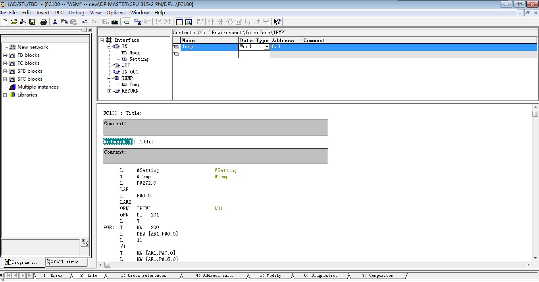Click the Undo arrow icon
This screenshot has width=539, height=282.
tap(85, 22)
